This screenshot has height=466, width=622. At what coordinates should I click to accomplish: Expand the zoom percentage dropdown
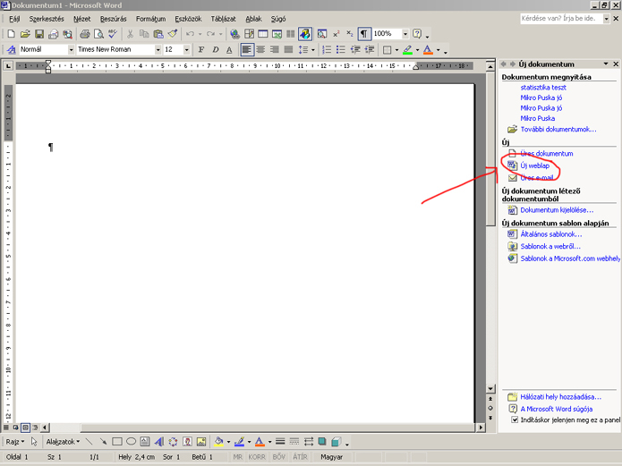404,34
